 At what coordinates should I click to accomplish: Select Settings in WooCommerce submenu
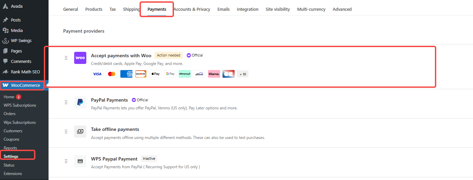11,156
